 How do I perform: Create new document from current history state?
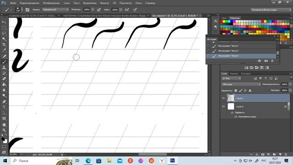pos(260,61)
